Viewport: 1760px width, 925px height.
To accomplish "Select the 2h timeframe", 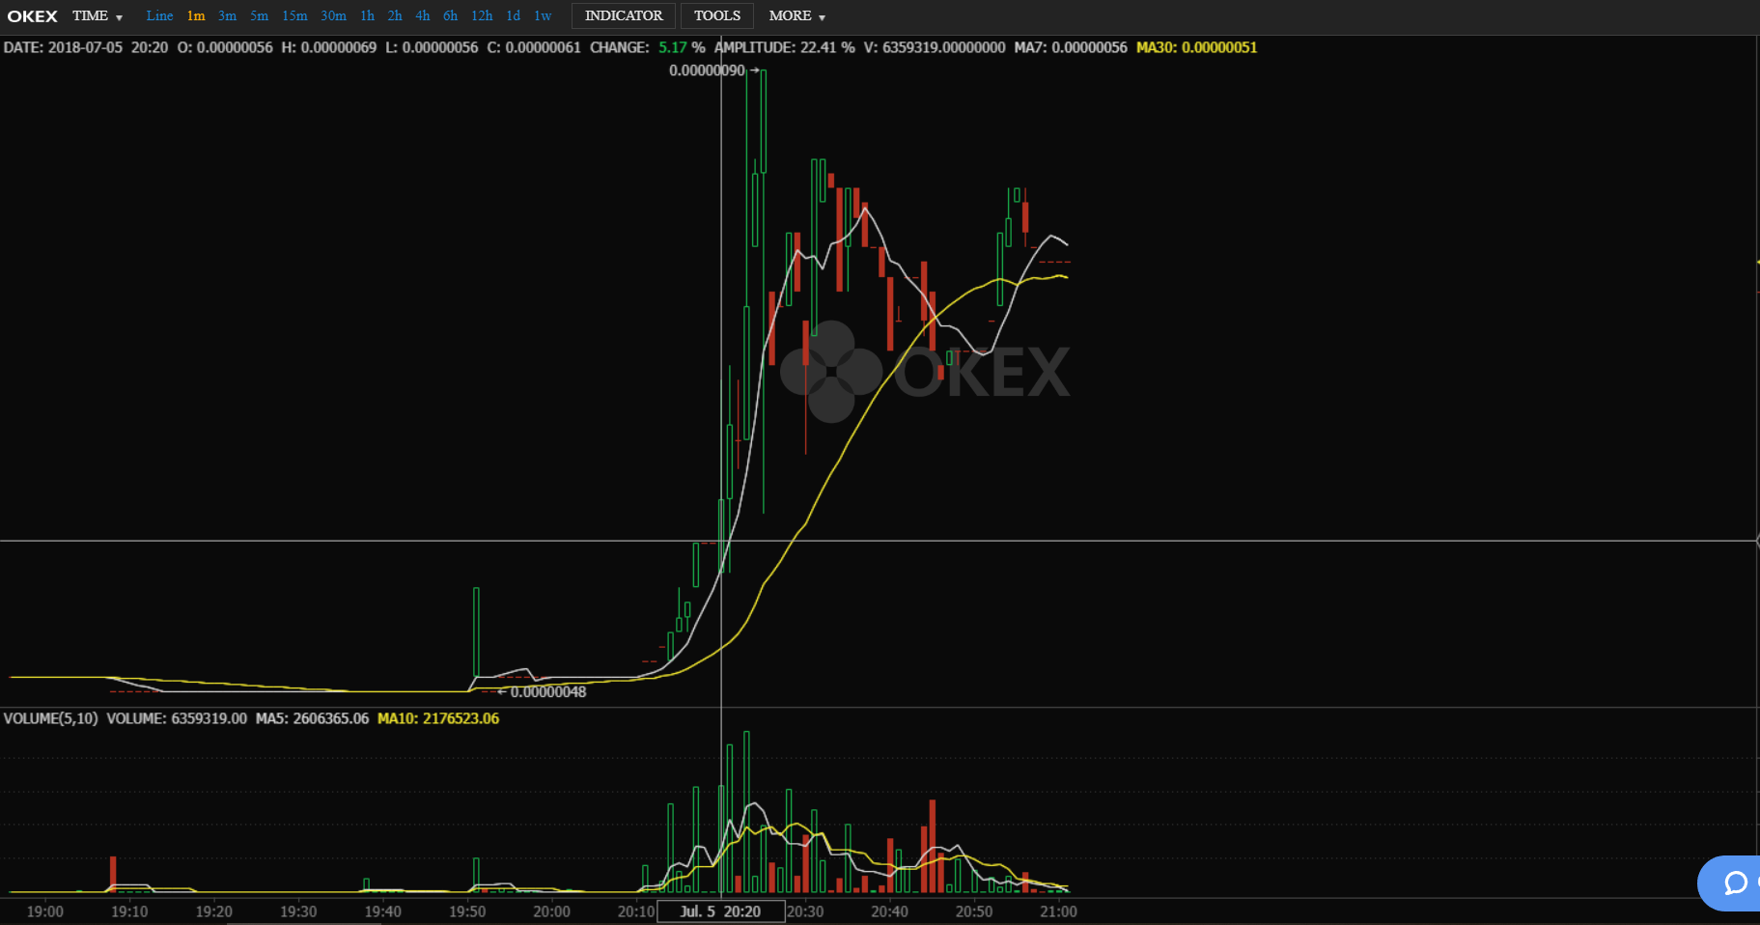I will 395,15.
